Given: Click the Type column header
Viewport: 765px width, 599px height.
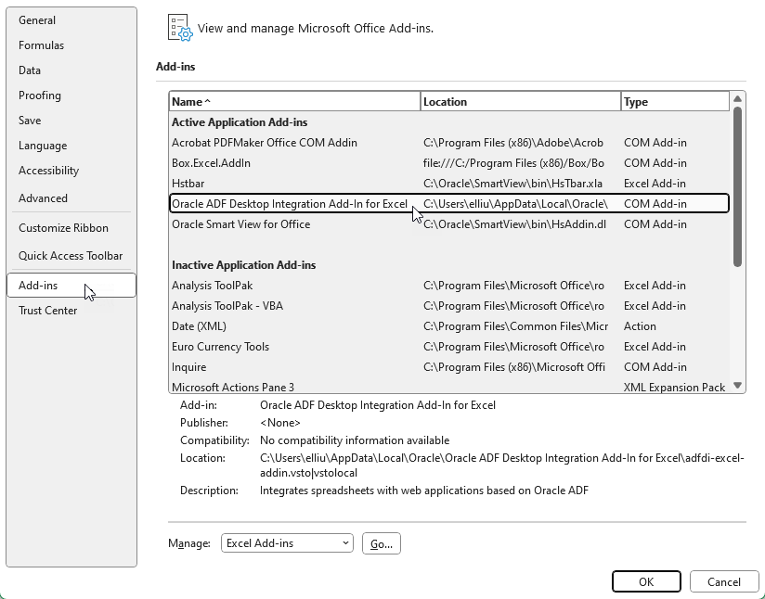Looking at the screenshot, I should tap(674, 102).
